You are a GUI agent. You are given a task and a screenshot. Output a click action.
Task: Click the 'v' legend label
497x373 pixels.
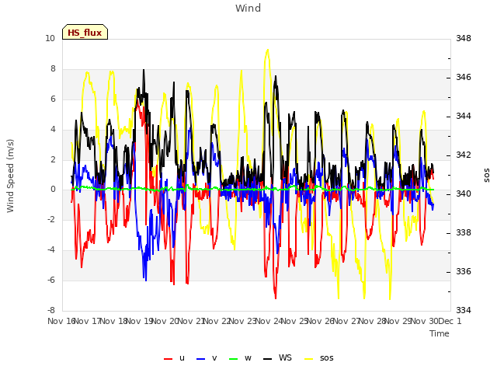(x=214, y=357)
